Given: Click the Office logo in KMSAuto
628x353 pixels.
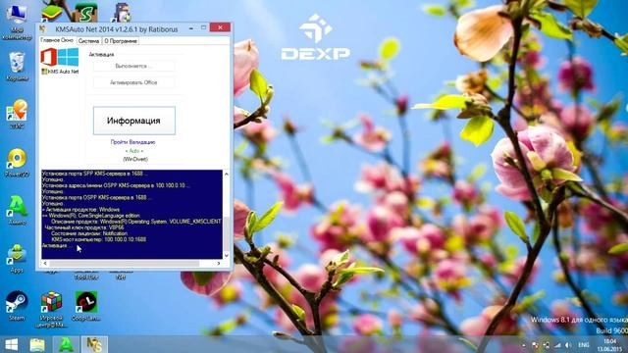Looking at the screenshot, I should click(x=48, y=57).
